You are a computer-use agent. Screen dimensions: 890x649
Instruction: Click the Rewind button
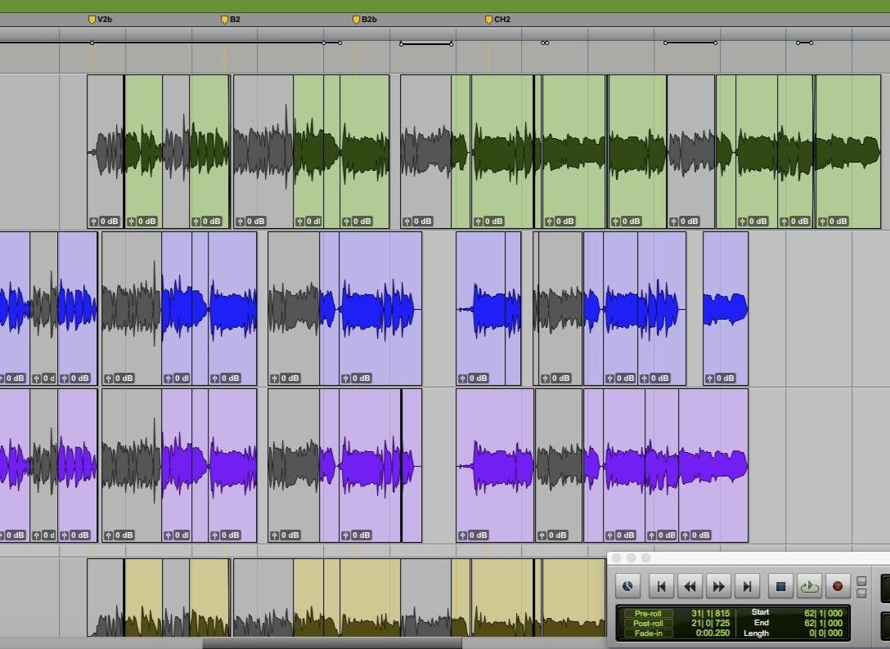(690, 586)
